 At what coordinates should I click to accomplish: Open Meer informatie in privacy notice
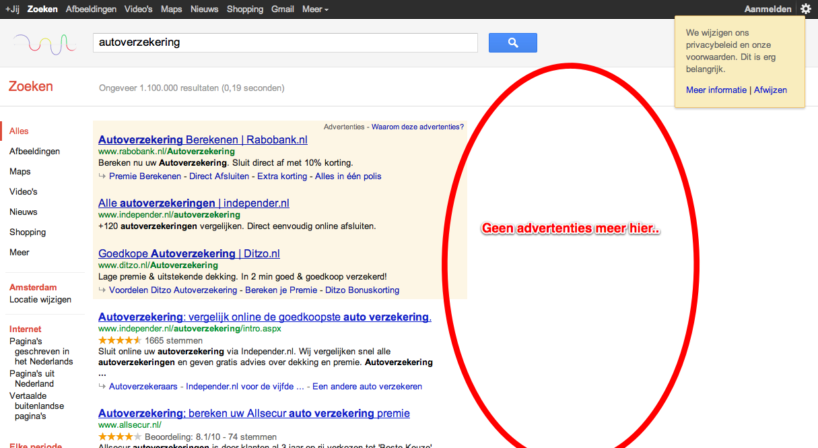point(716,90)
